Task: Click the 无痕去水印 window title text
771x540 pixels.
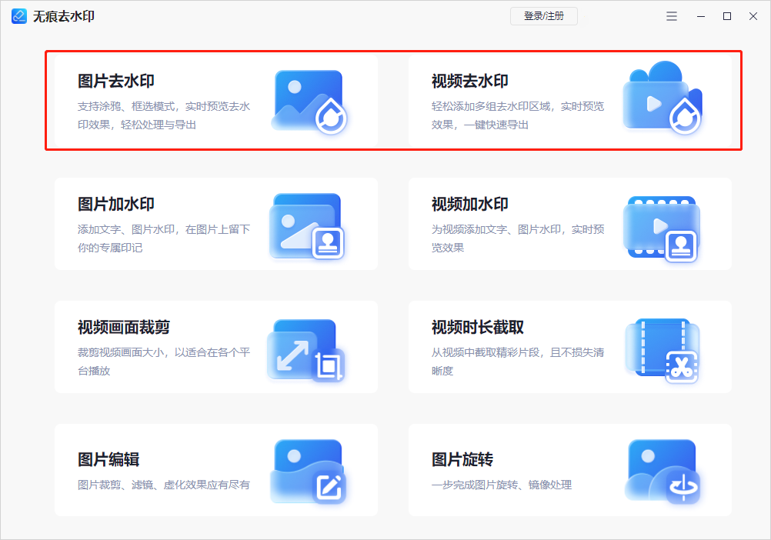Action: pos(63,16)
